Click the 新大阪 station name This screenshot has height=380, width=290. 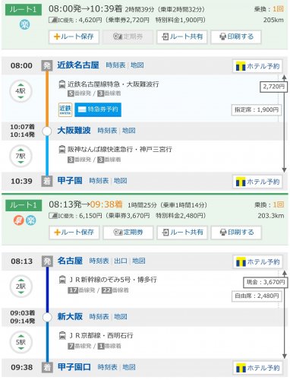pos(70,316)
